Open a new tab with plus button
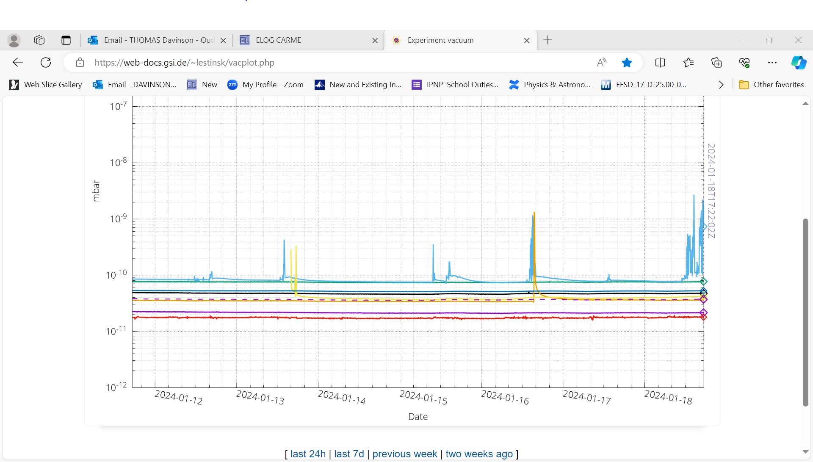This screenshot has width=813, height=462. click(548, 40)
